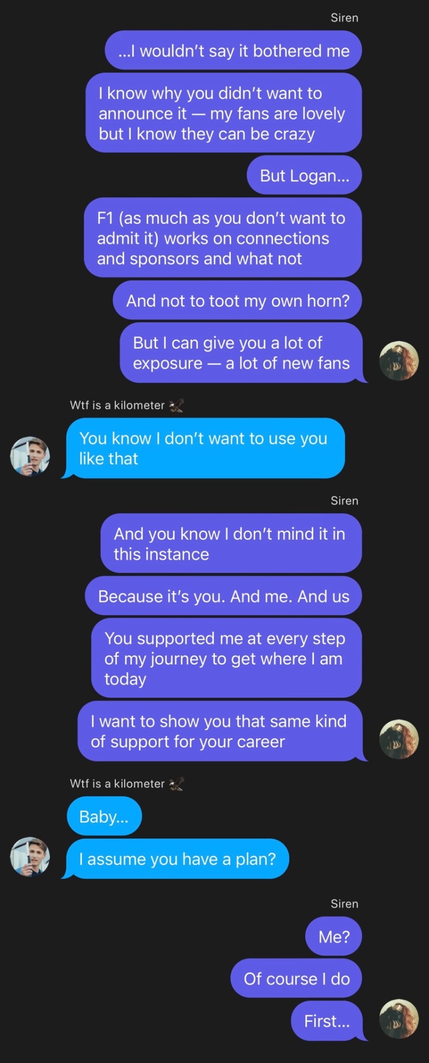429x1063 pixels.
Task: Open first 'Wtf is a kilometer' sender name
Action: click(117, 405)
